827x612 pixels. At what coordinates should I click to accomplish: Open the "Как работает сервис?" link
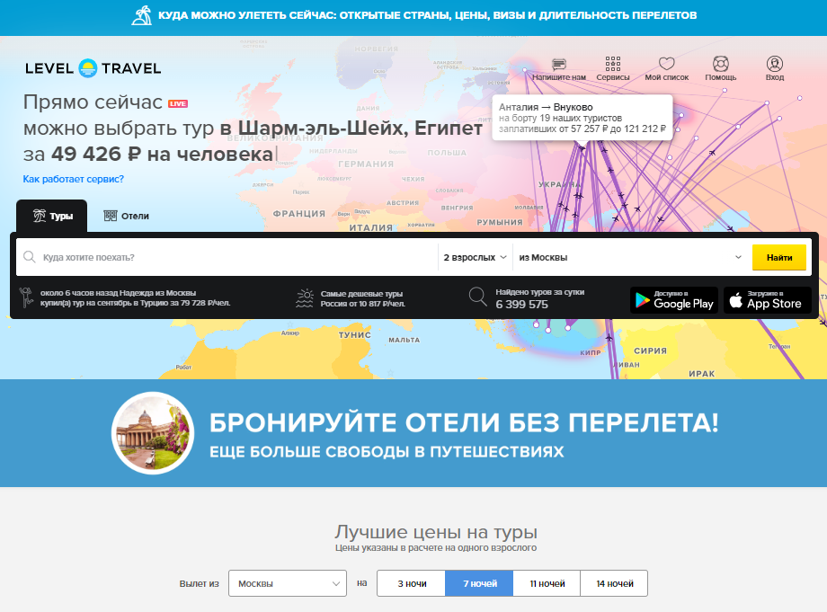tap(74, 179)
